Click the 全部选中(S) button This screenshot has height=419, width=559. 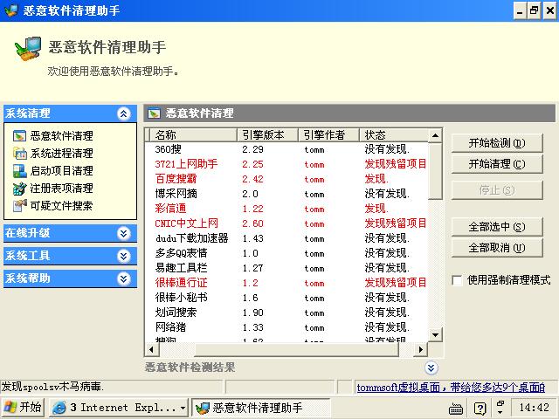pyautogui.click(x=497, y=227)
